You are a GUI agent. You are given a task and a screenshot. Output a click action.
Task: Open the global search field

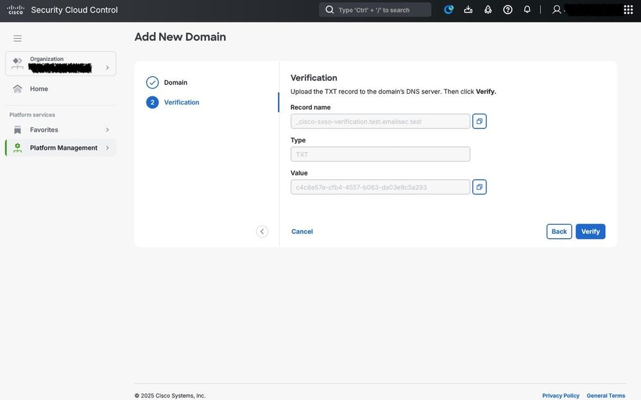point(375,10)
